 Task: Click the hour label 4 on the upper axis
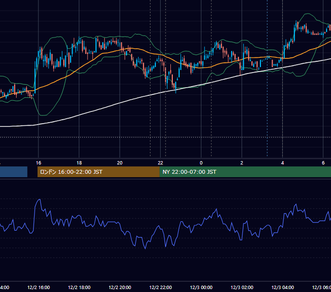tap(282, 163)
